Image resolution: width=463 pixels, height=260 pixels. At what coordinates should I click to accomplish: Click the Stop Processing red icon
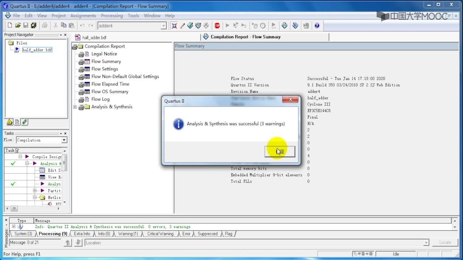(x=217, y=25)
